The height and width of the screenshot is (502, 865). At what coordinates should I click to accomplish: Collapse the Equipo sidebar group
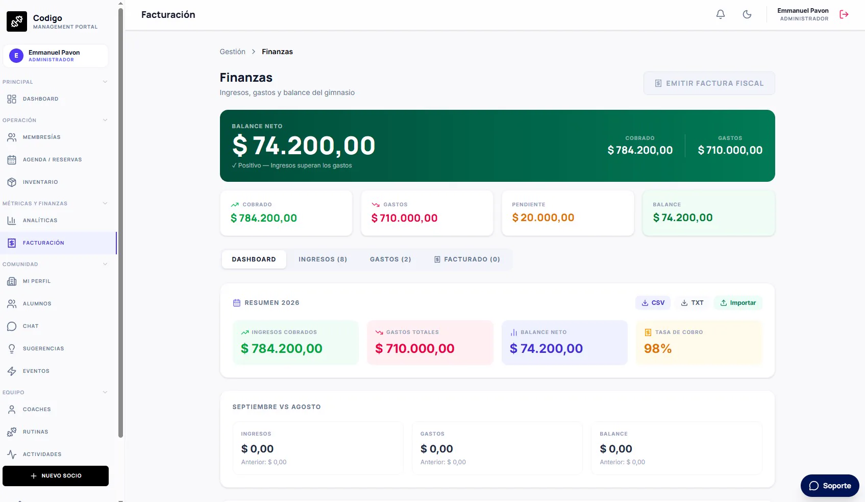[105, 392]
